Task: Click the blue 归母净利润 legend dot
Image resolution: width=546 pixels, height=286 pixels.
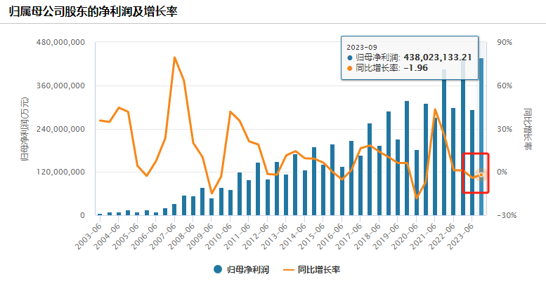Action: (218, 269)
